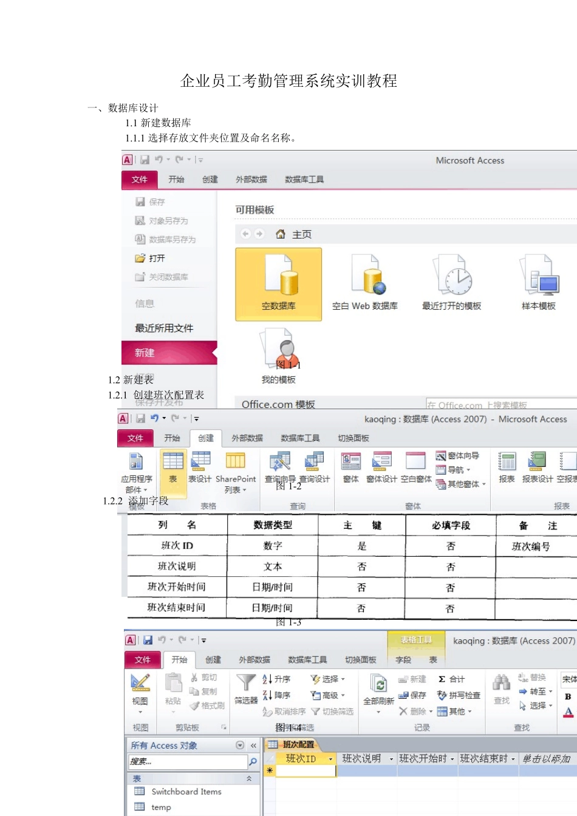The height and width of the screenshot is (816, 577).
Task: Click the search magnifier in the navigation pane
Action: (253, 761)
